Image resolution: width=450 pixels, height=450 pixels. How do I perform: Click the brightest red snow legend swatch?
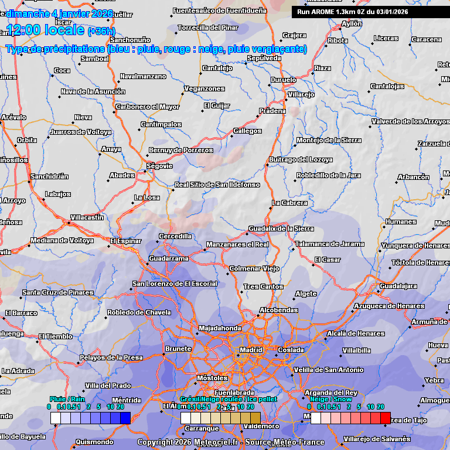point(385,418)
